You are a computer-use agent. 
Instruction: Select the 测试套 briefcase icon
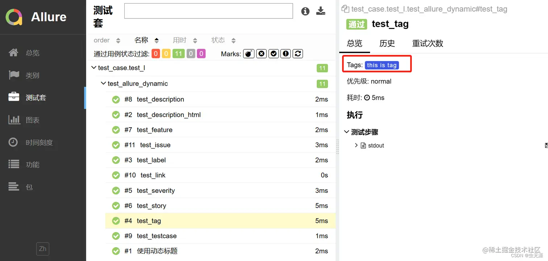pyautogui.click(x=14, y=97)
